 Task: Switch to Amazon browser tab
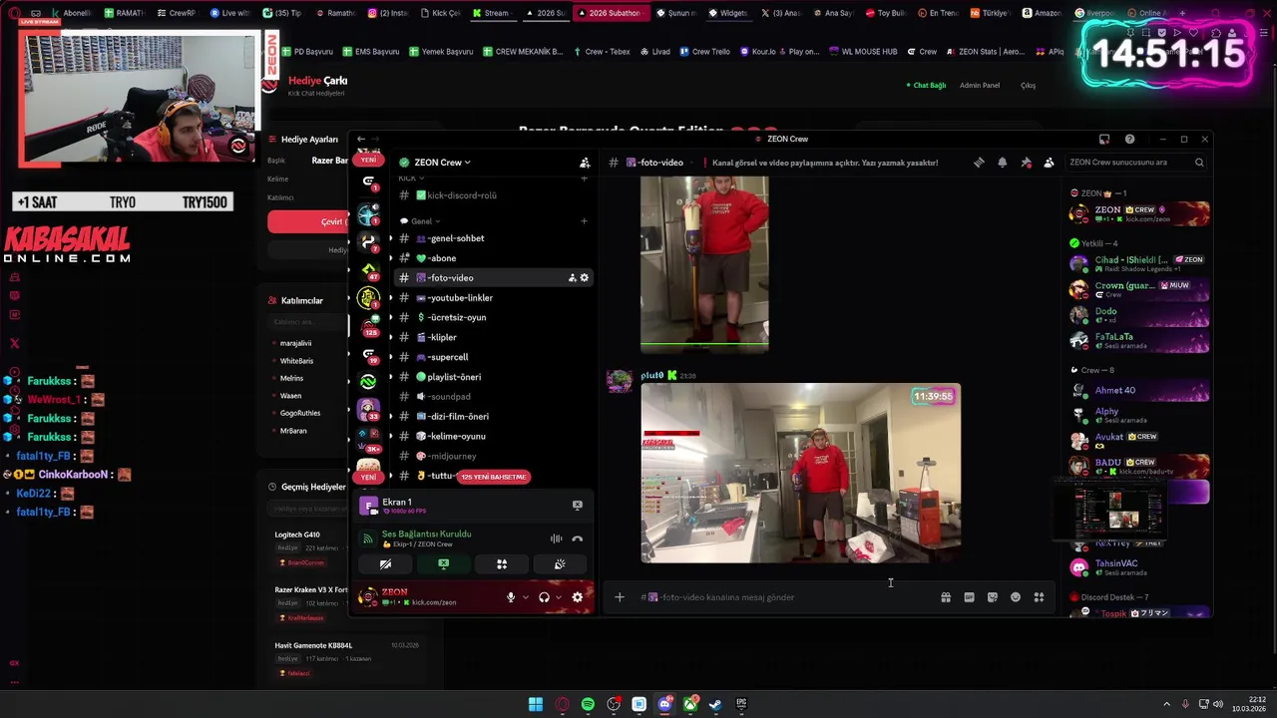[1041, 13]
